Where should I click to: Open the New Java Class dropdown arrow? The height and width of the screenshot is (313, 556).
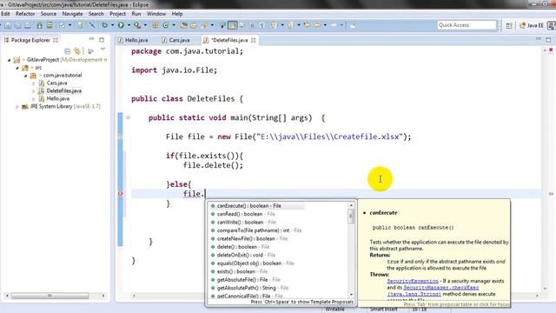pos(174,25)
